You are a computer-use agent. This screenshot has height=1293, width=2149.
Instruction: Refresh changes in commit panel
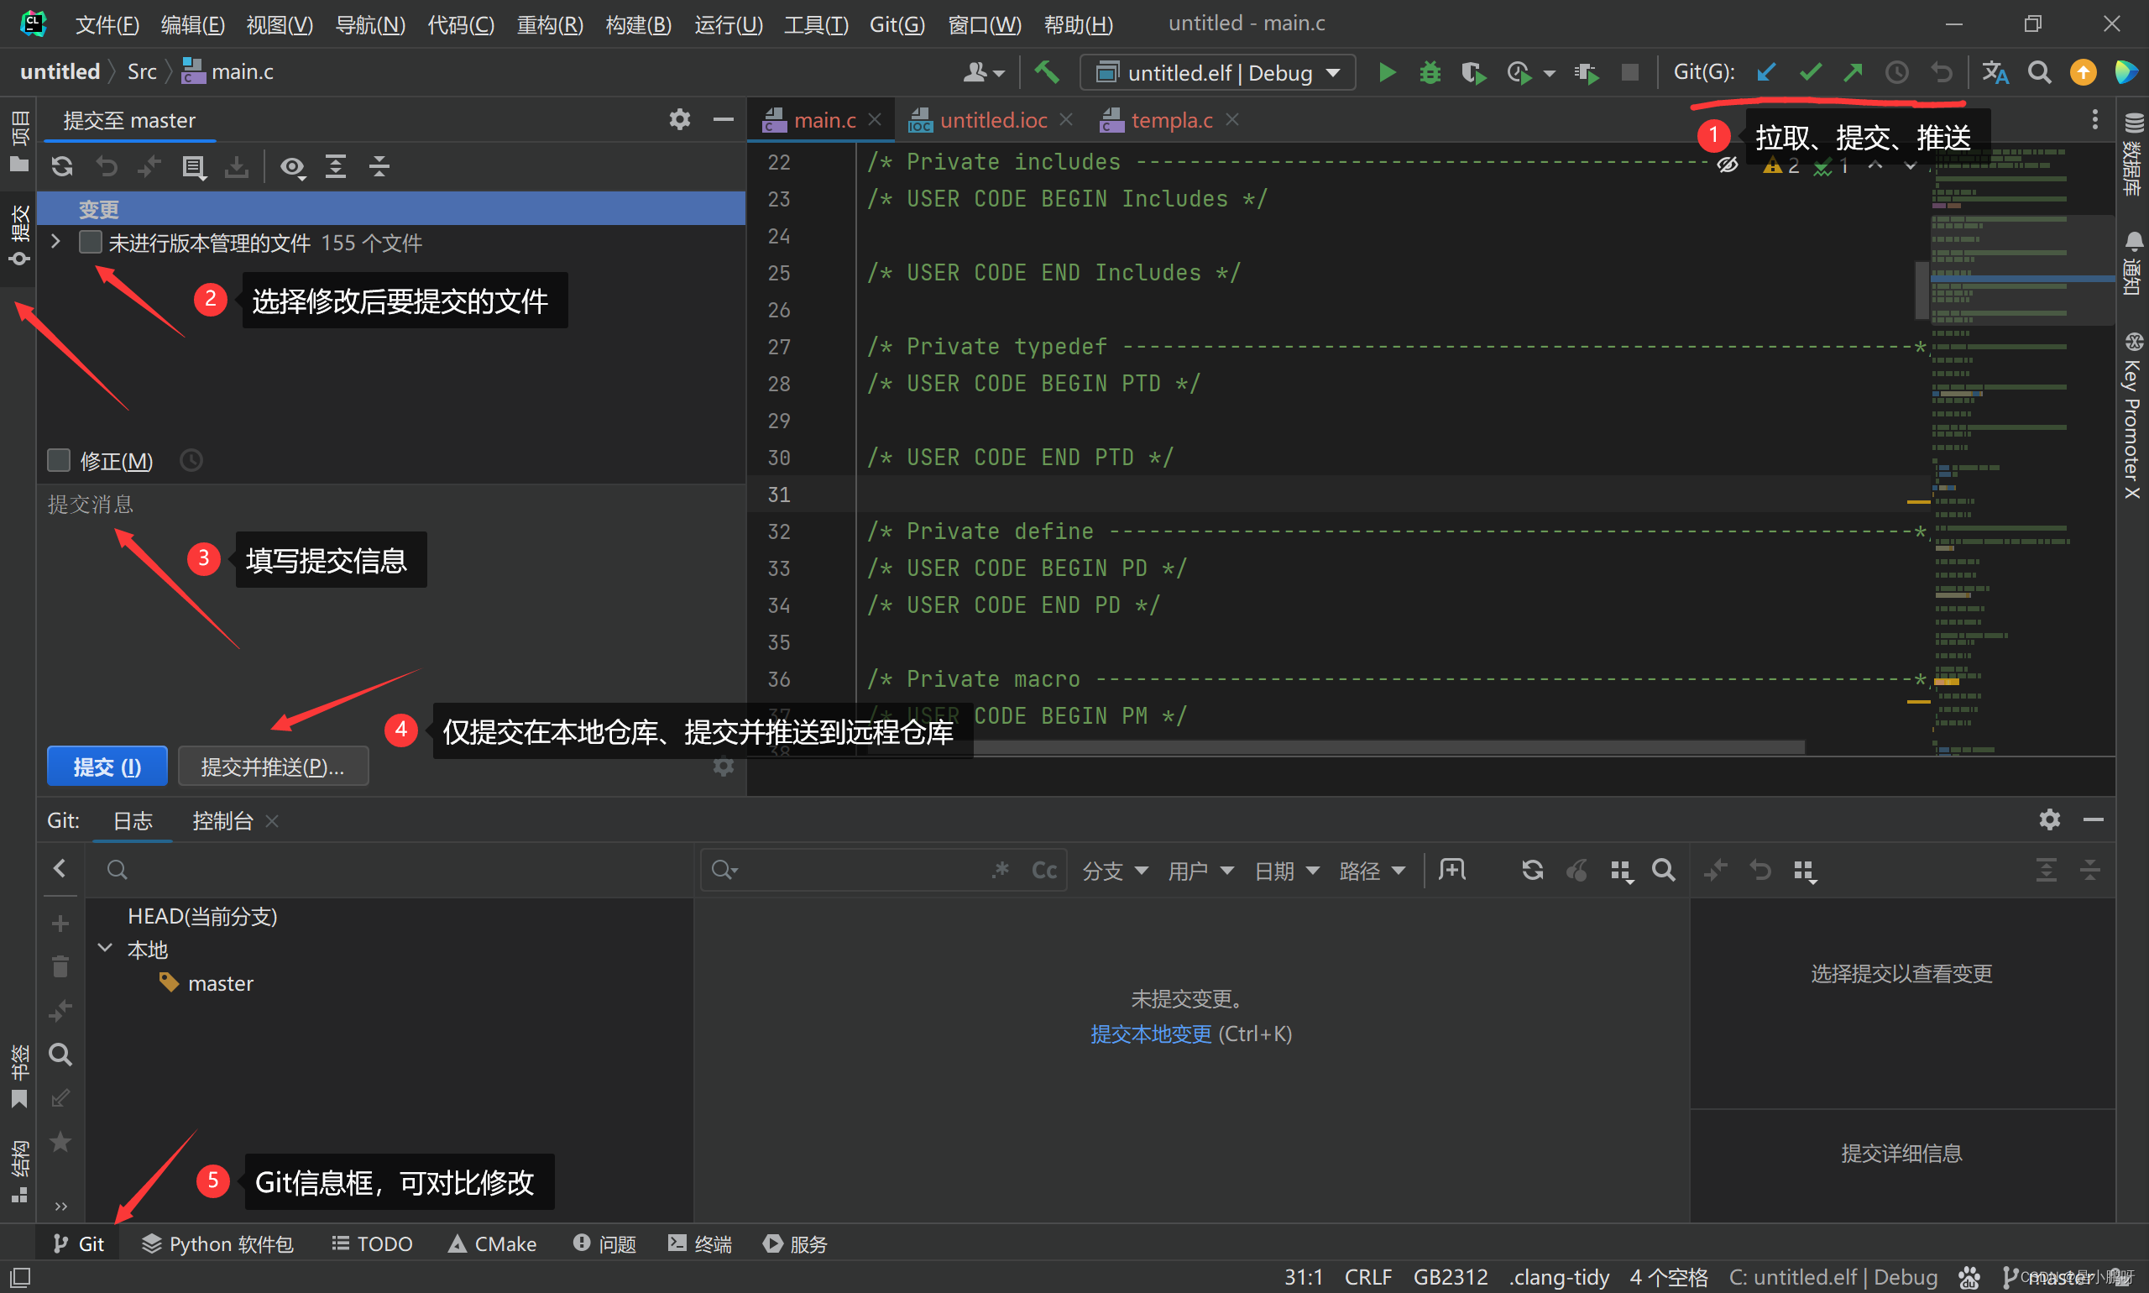pos(62,165)
